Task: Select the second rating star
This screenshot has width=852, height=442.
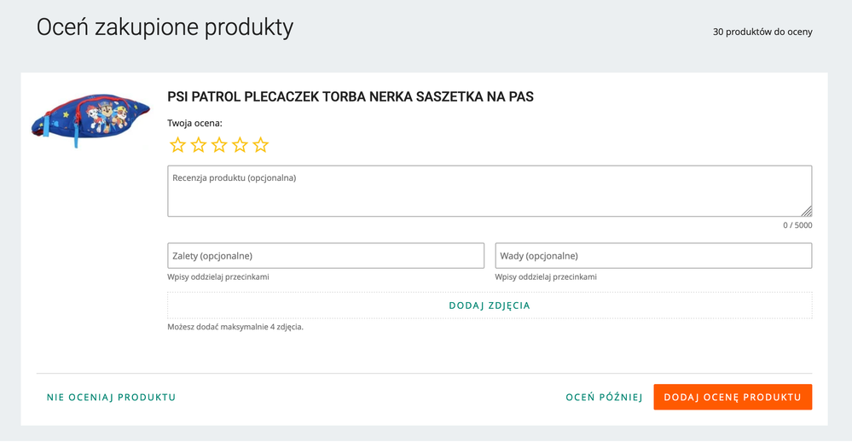Action: pyautogui.click(x=199, y=145)
